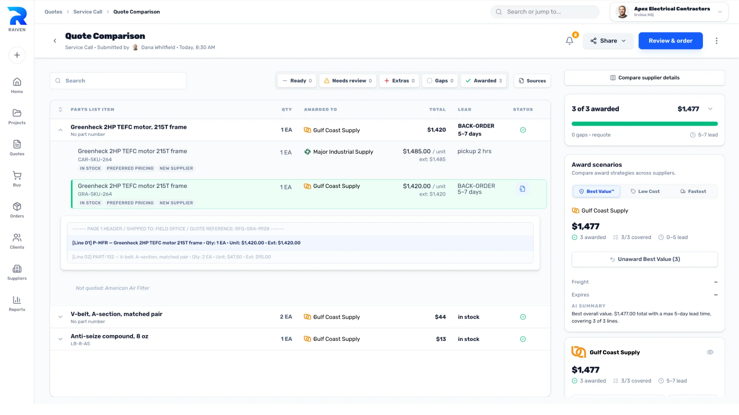Image resolution: width=739 pixels, height=415 pixels.
Task: Click Unaward Best Value (3)
Action: [645, 259]
